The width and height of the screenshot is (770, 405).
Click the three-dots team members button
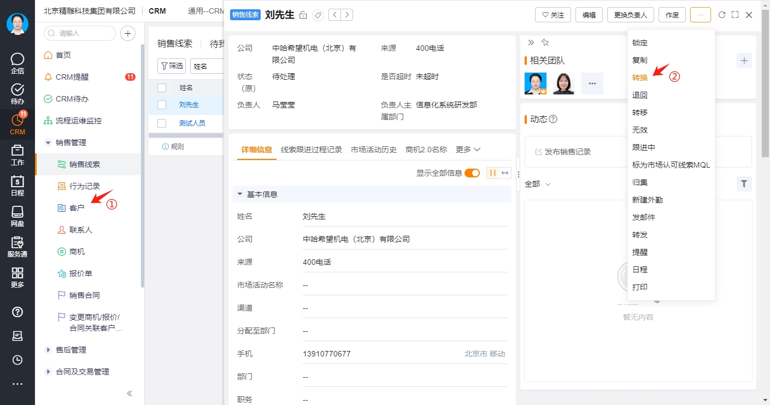click(x=592, y=84)
